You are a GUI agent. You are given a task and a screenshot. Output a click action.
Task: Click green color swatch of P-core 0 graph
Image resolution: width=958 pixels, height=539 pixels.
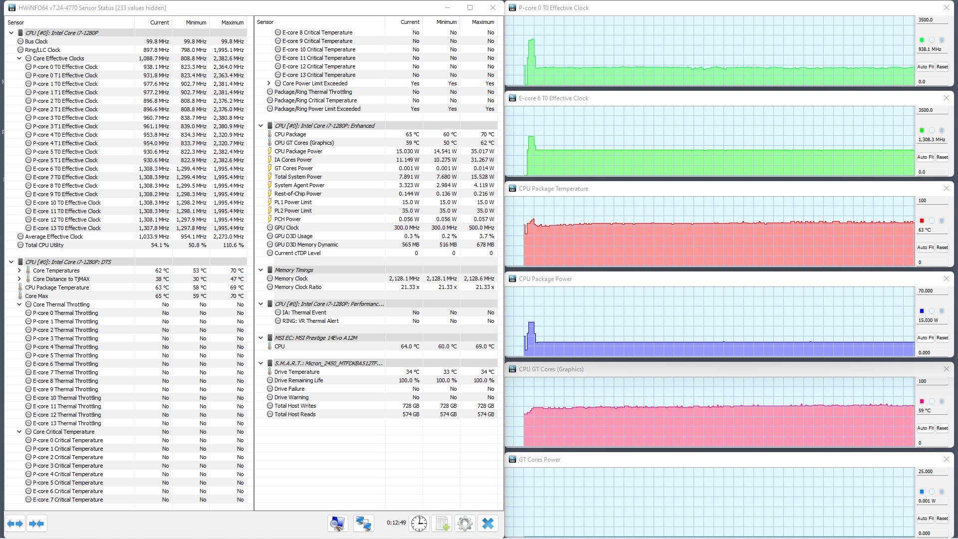click(x=922, y=40)
